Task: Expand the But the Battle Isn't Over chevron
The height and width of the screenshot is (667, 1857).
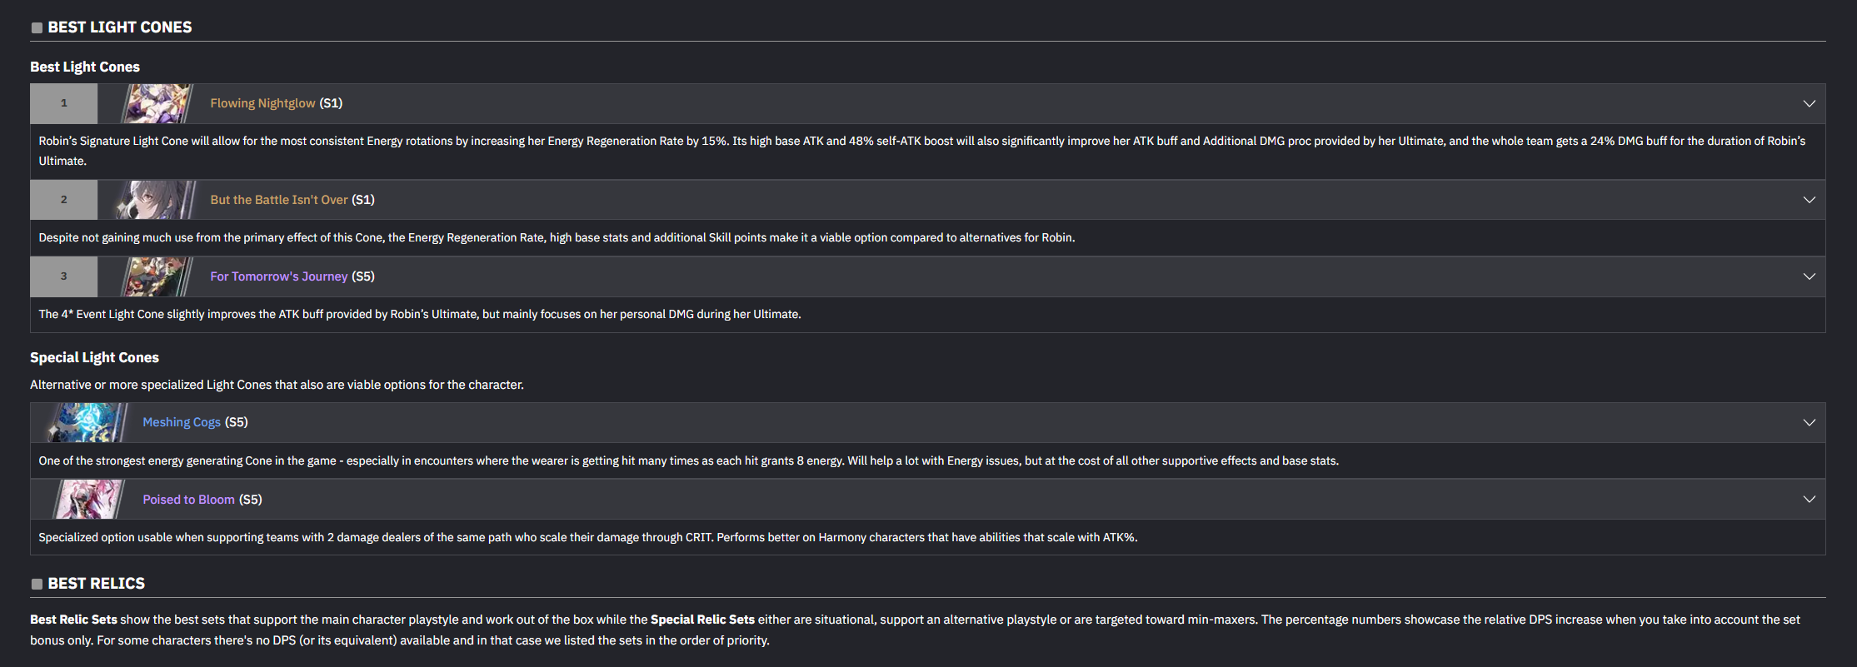Action: click(x=1809, y=200)
